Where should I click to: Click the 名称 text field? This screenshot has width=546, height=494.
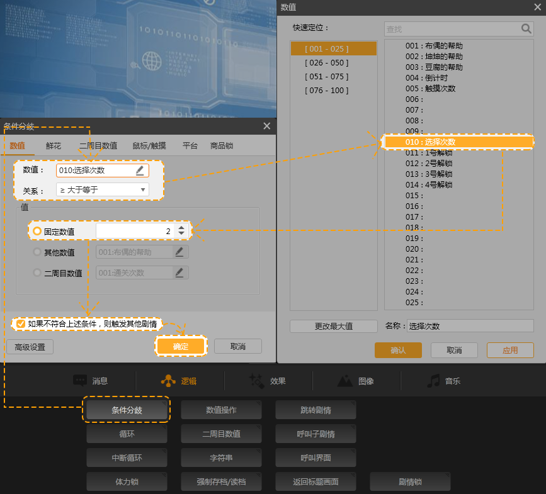(x=469, y=326)
